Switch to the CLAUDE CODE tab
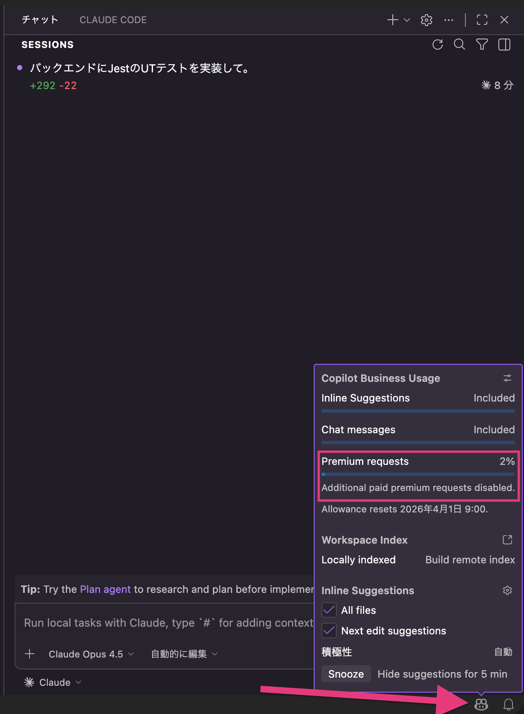This screenshot has width=524, height=714. [x=113, y=20]
